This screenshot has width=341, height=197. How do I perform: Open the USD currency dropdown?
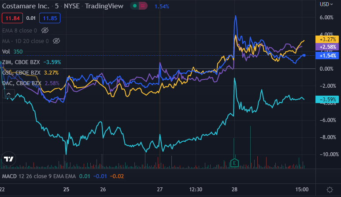pyautogui.click(x=326, y=4)
